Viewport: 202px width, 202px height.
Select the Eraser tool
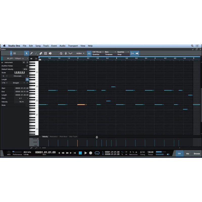tap(41, 53)
